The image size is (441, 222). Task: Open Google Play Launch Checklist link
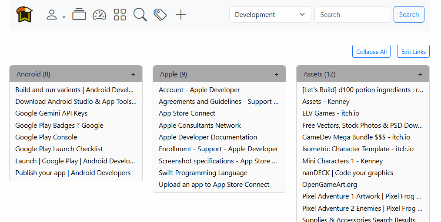(x=59, y=149)
